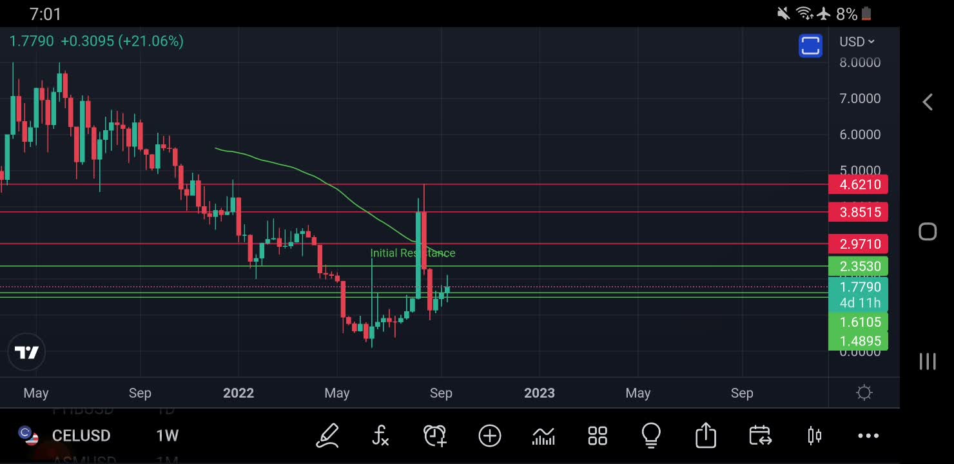Open the layout grid icon

(598, 436)
